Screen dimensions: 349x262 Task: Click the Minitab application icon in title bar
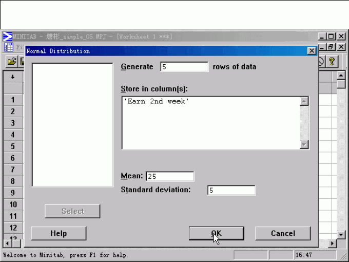point(8,36)
